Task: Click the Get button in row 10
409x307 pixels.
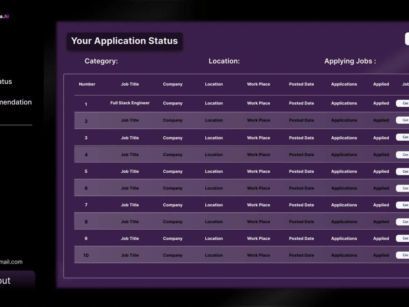Action: pyautogui.click(x=402, y=255)
